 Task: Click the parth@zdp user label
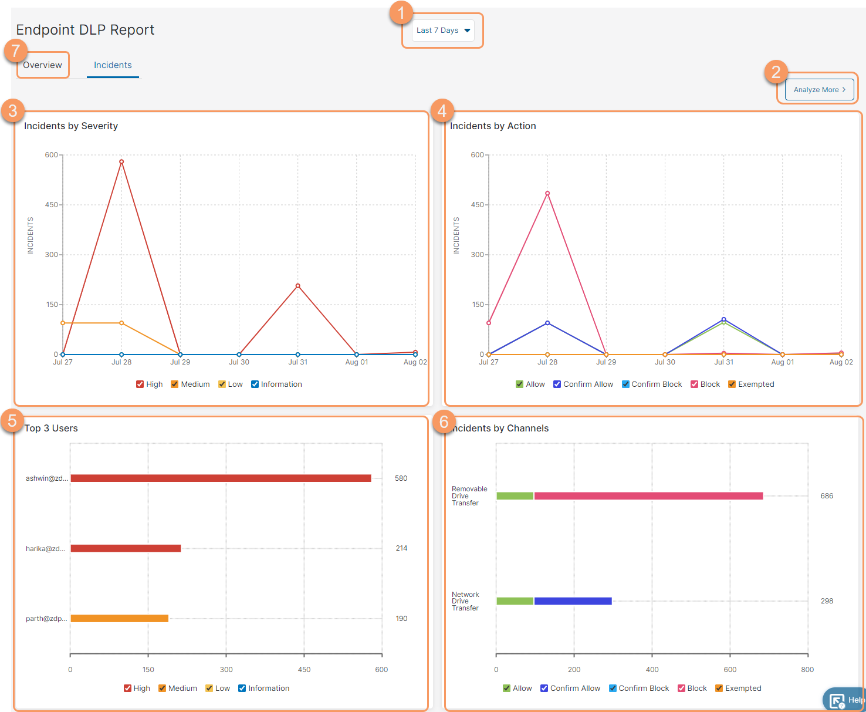pos(46,618)
